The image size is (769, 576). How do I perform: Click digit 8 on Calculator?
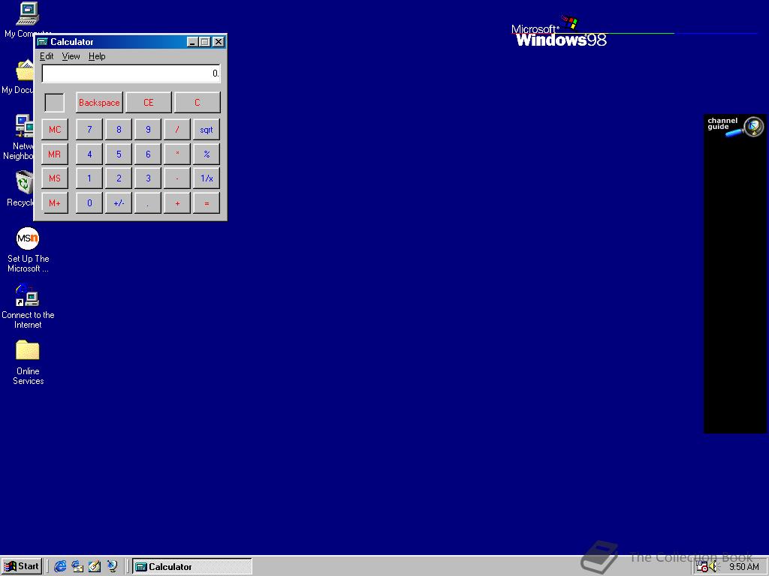[119, 129]
